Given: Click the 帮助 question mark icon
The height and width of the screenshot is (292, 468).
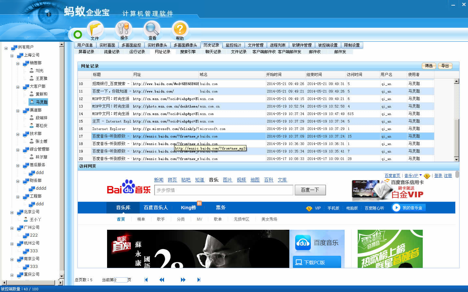Looking at the screenshot, I should point(180,29).
